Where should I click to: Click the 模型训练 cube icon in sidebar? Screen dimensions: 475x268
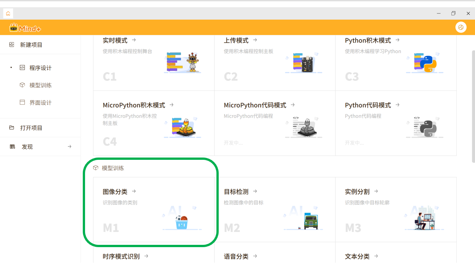coord(22,85)
